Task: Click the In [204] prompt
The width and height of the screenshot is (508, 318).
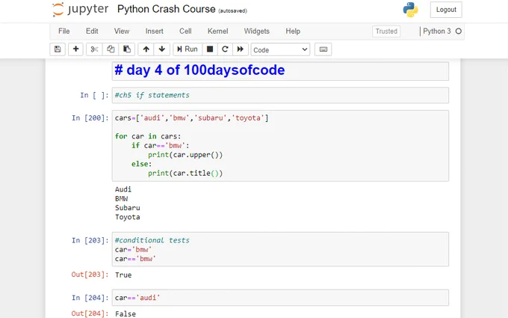Action: click(x=90, y=298)
